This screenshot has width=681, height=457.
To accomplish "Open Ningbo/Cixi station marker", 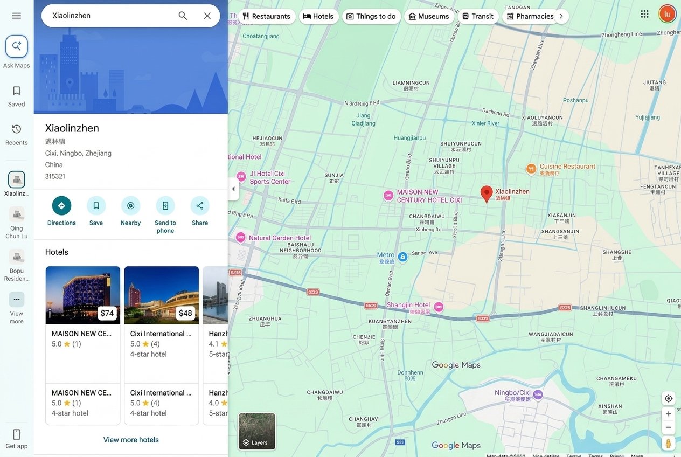I will pos(538,396).
